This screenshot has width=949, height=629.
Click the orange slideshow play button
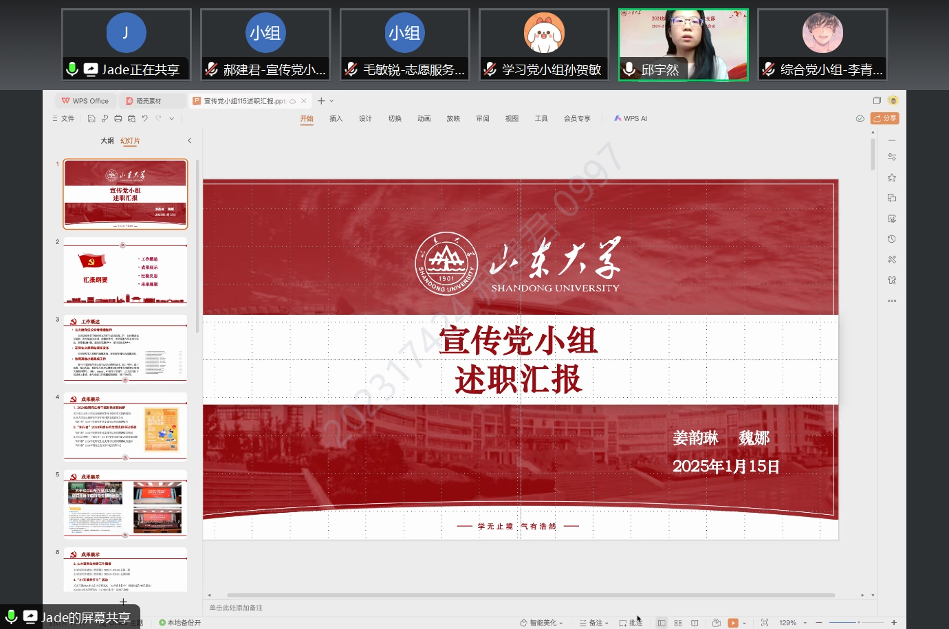click(x=733, y=623)
